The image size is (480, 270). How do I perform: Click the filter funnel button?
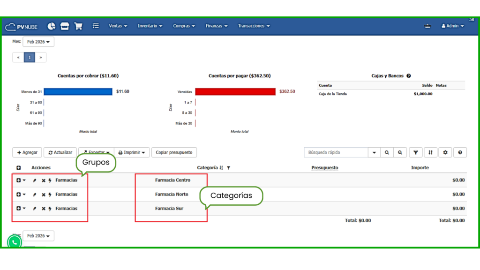pyautogui.click(x=415, y=152)
